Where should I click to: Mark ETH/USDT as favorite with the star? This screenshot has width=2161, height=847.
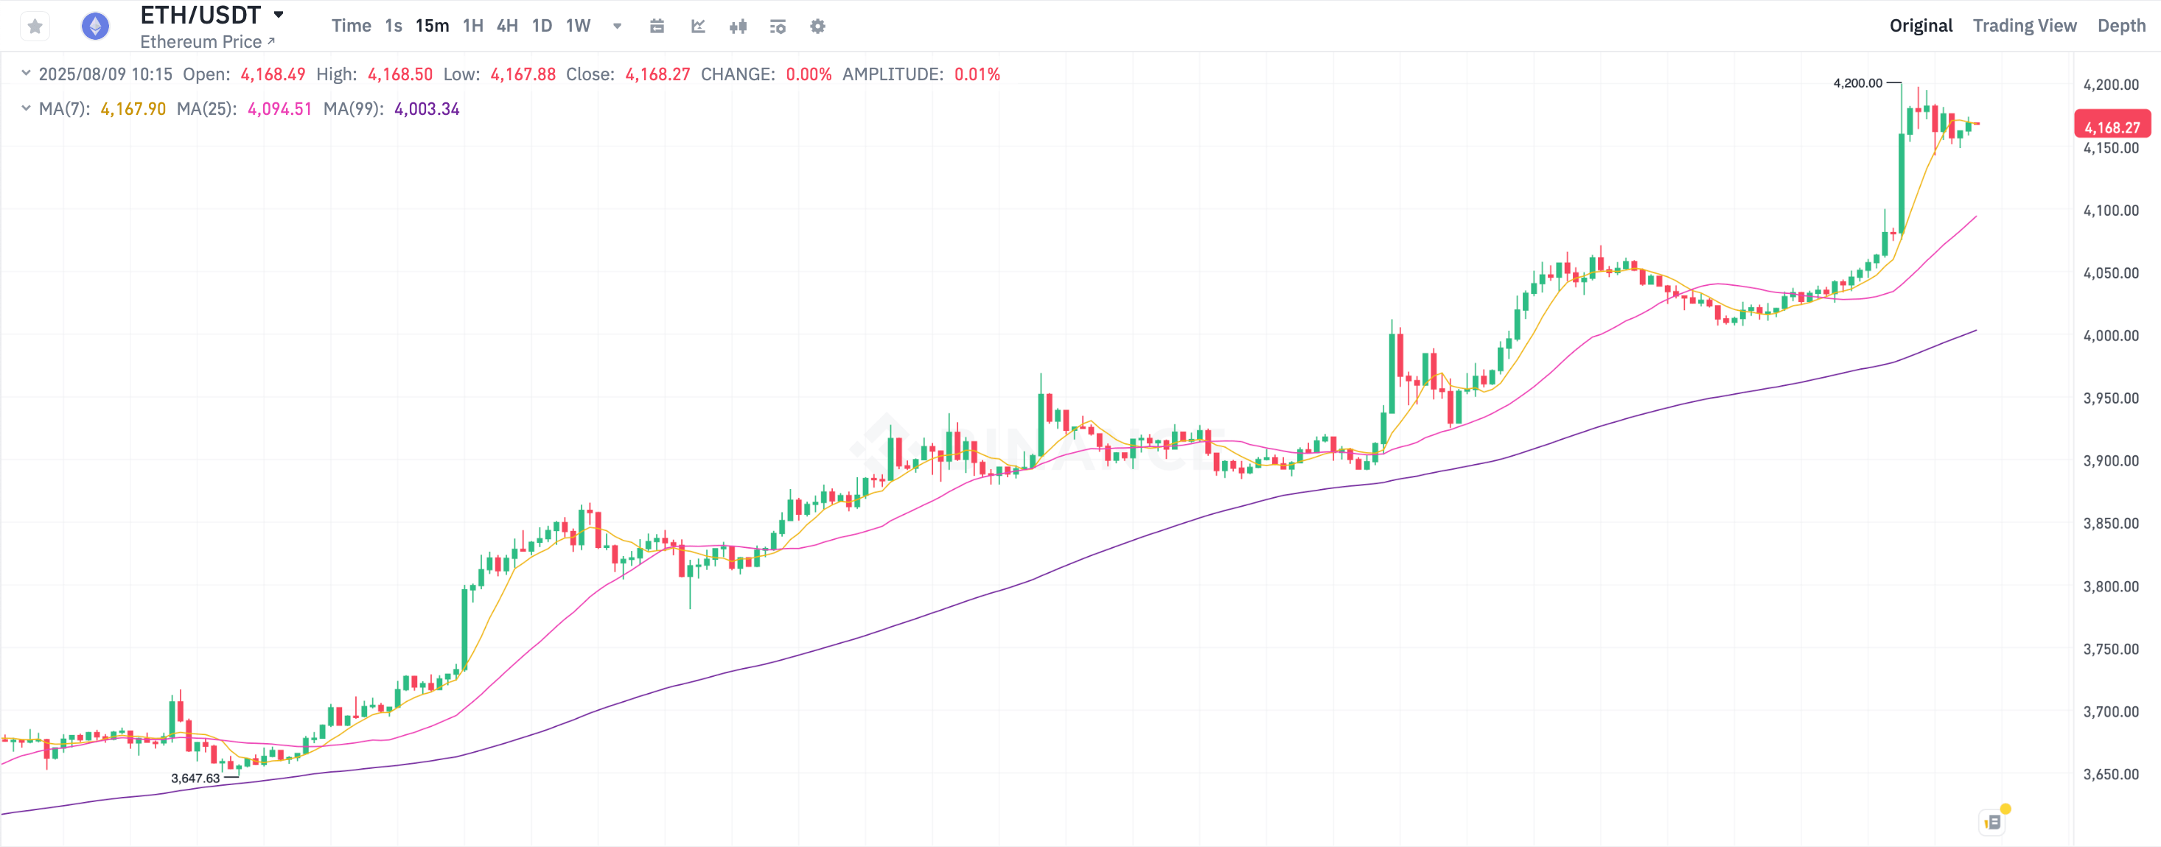tap(34, 26)
